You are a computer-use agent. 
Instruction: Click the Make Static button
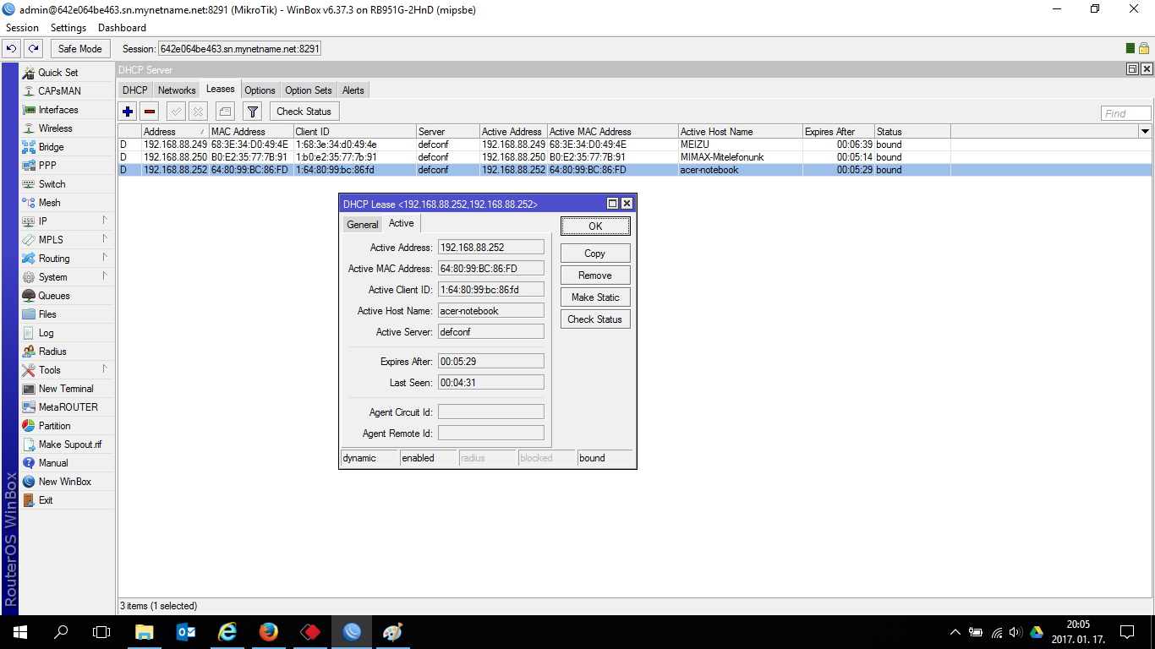pos(594,297)
